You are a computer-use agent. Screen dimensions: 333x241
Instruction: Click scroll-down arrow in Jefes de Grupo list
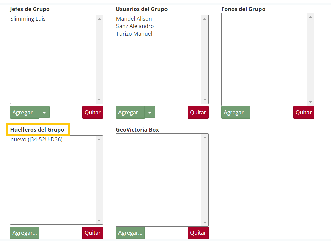[x=99, y=100]
